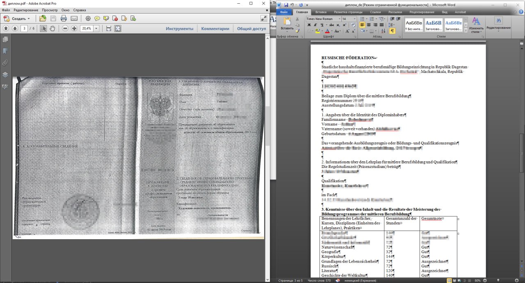Apply red font color button
The image size is (525, 283).
pyautogui.click(x=327, y=31)
